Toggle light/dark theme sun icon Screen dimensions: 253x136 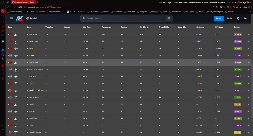click(x=245, y=18)
